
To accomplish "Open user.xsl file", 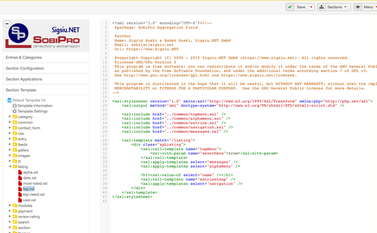I will [x=29, y=200].
